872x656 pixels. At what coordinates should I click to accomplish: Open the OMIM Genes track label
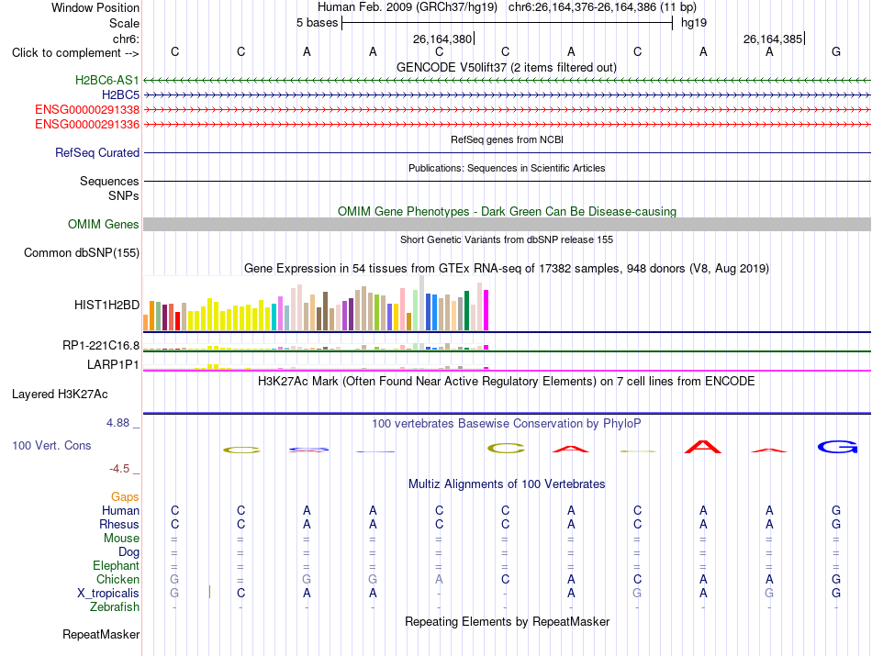103,224
